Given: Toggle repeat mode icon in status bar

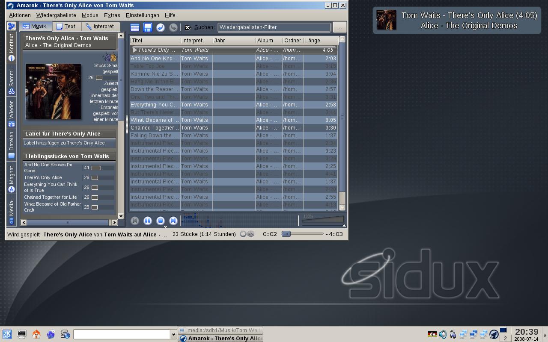Looking at the screenshot, I should tap(243, 234).
